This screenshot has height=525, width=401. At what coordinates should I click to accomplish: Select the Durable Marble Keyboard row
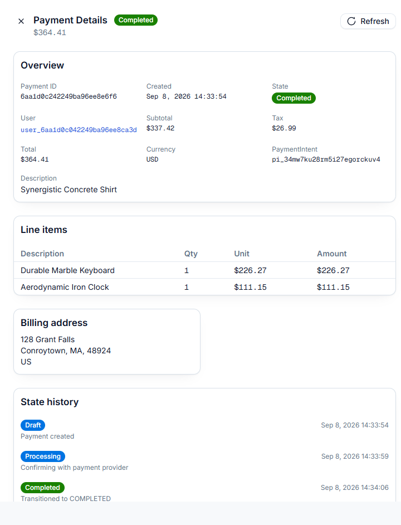(204, 270)
